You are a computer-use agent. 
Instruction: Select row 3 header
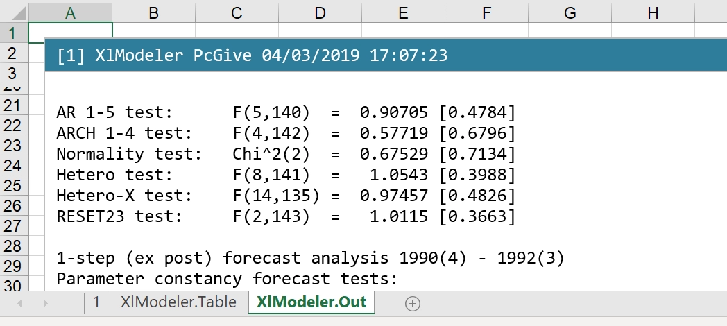tap(14, 74)
